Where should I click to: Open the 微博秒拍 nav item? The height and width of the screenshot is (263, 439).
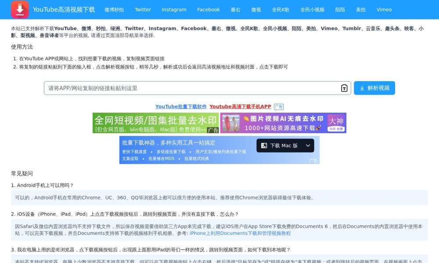(114, 10)
